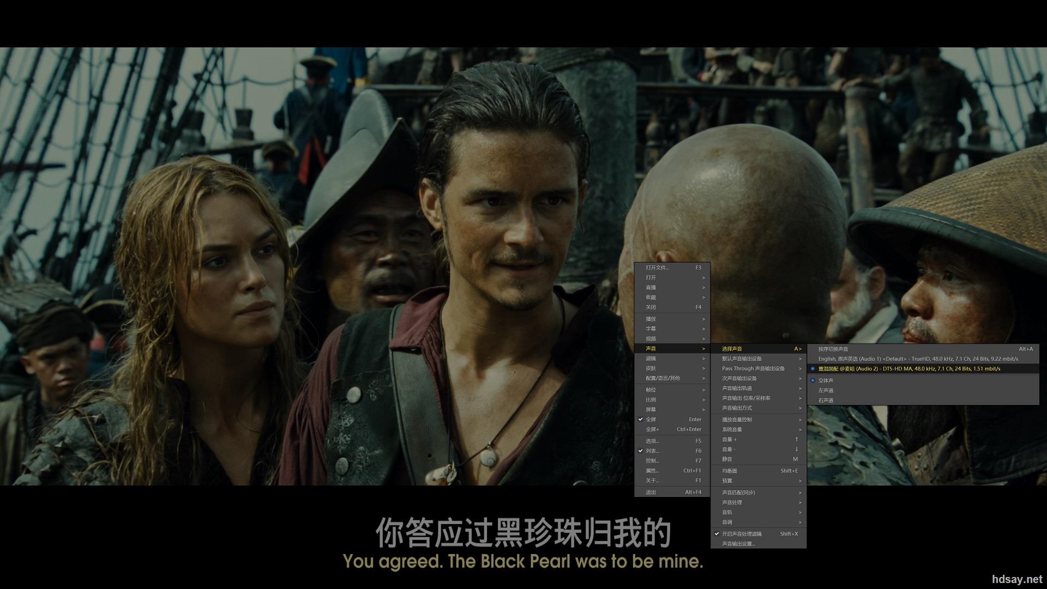Select 选择声音 submenu entry
The image size is (1047, 589).
[759, 349]
